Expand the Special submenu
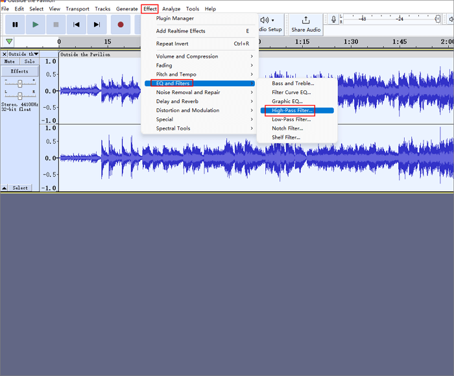This screenshot has width=454, height=376. coord(200,119)
